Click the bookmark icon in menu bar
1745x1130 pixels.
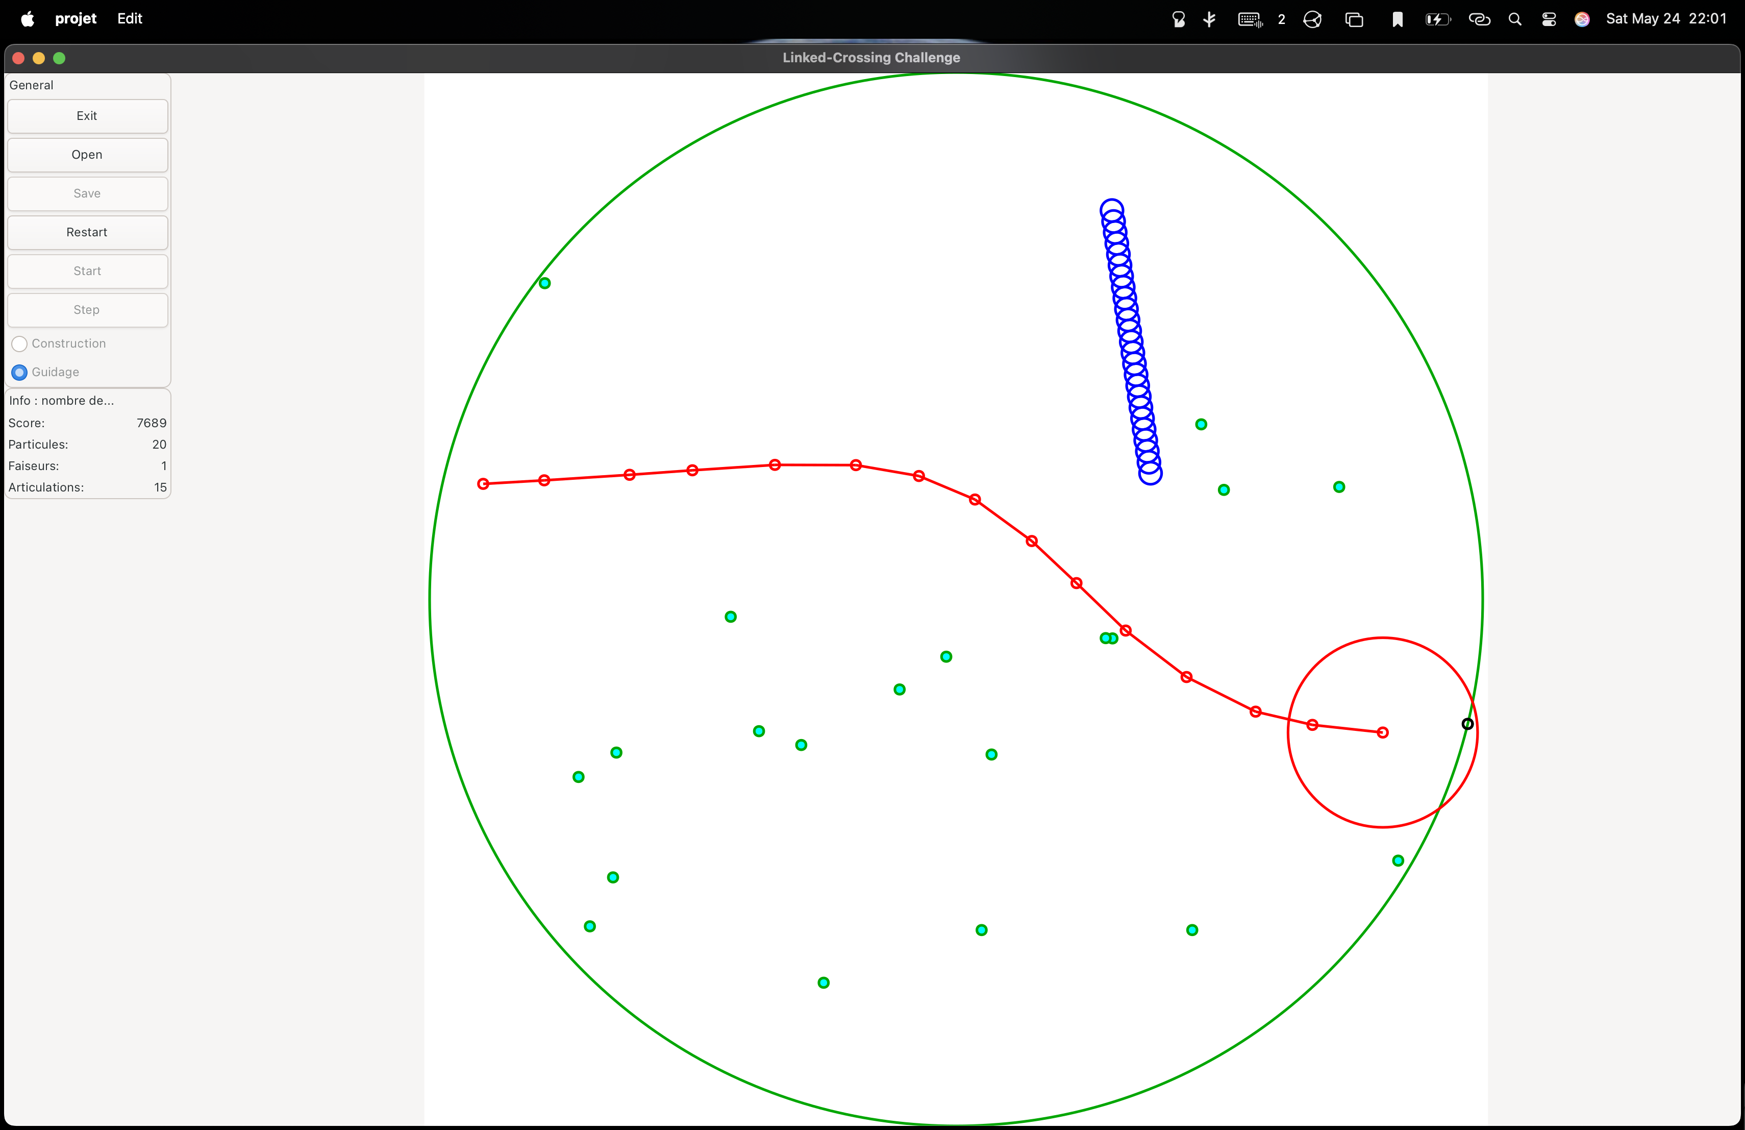click(1398, 19)
